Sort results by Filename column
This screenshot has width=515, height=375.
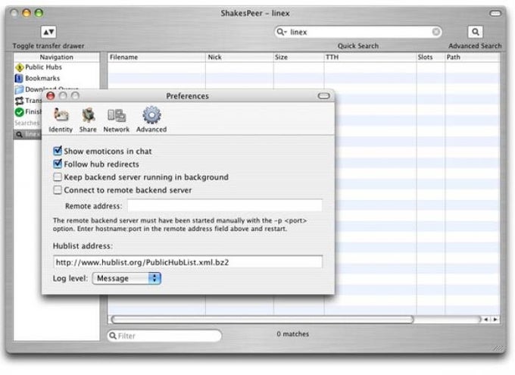(x=157, y=57)
